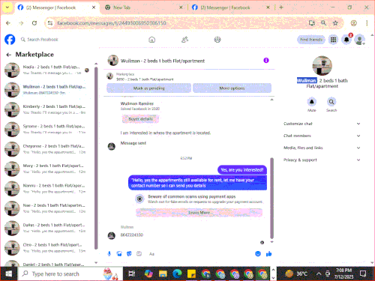Bookmark this page star icon

[x=335, y=23]
